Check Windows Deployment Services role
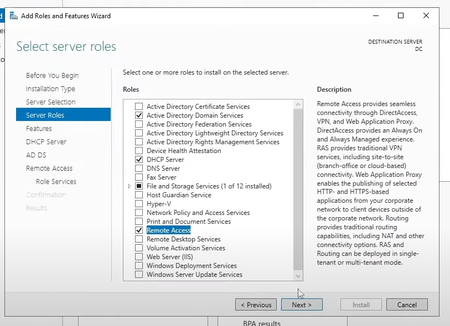The height and width of the screenshot is (326, 450). [x=139, y=266]
